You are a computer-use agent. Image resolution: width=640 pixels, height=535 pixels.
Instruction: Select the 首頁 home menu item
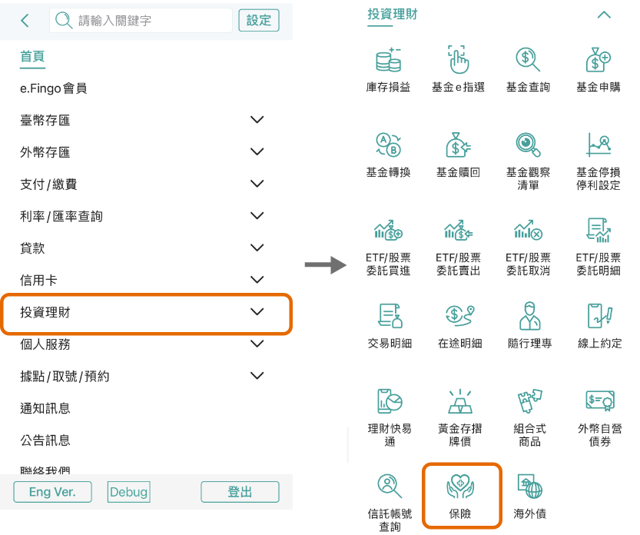pyautogui.click(x=32, y=56)
